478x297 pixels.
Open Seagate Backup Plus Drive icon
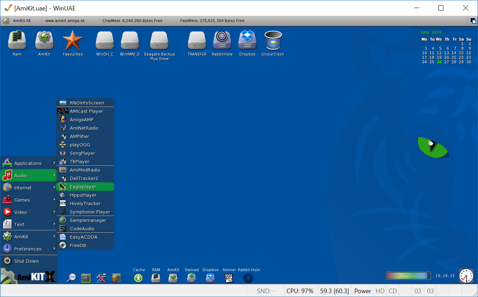tap(159, 40)
